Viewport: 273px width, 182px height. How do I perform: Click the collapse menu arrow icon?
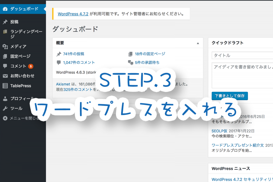click(5, 118)
